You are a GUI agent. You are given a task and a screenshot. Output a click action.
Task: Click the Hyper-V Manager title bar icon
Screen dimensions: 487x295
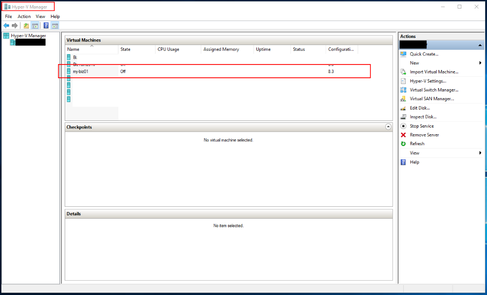pos(7,7)
